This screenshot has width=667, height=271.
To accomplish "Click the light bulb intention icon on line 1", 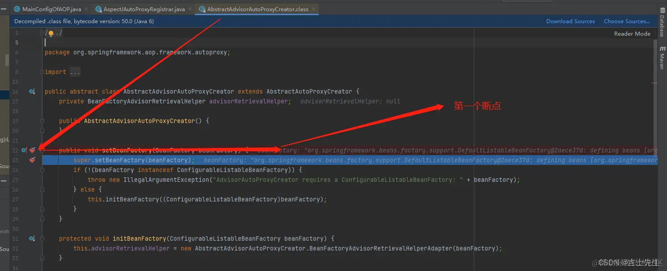I will click(51, 33).
